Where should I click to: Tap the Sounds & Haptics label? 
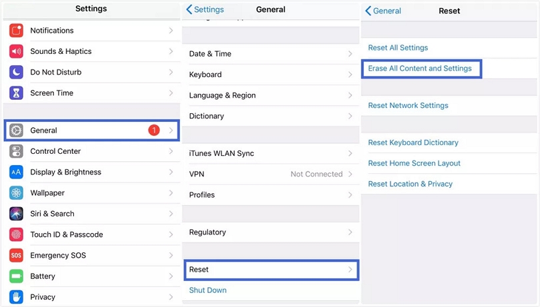click(61, 51)
